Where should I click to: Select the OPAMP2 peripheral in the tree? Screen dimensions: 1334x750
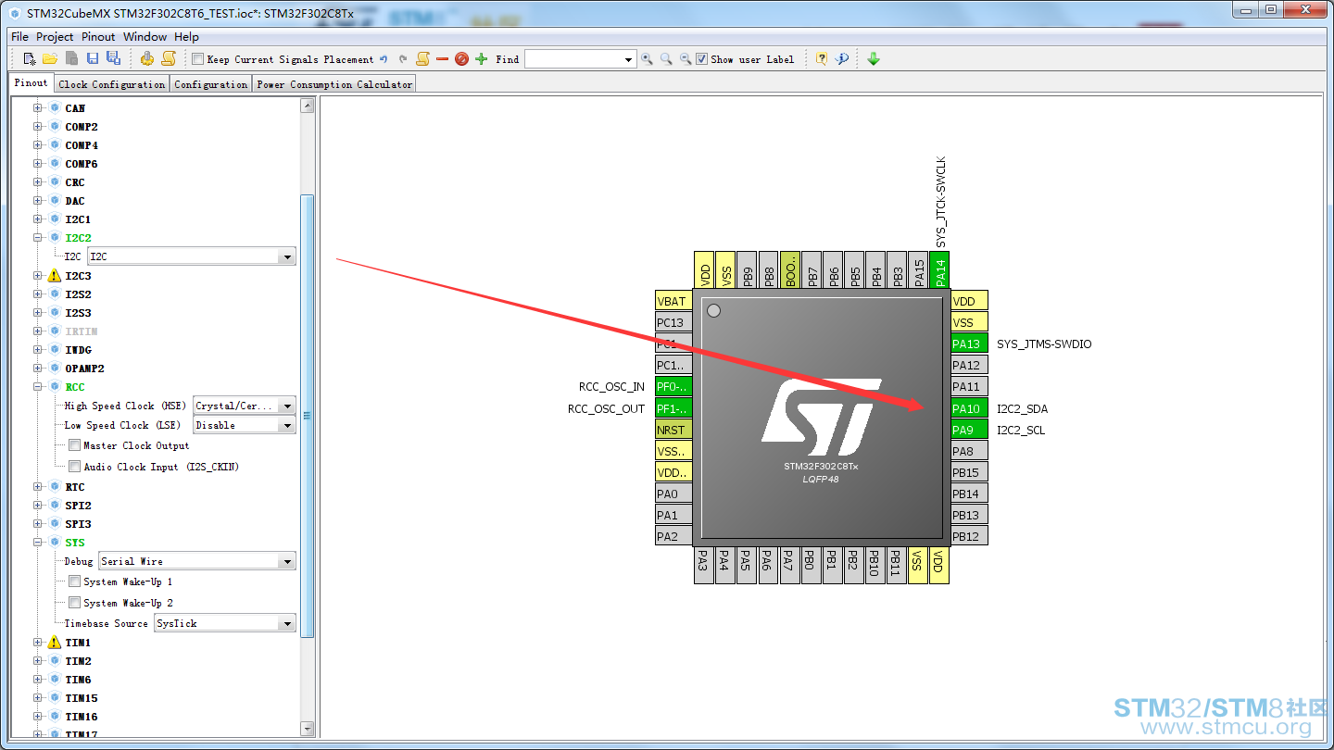coord(84,369)
